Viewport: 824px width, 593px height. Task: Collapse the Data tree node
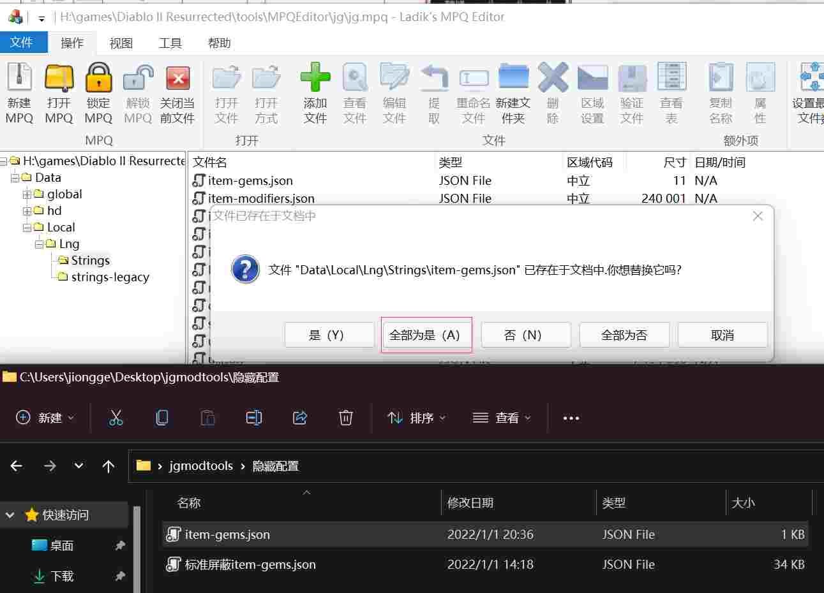point(15,177)
